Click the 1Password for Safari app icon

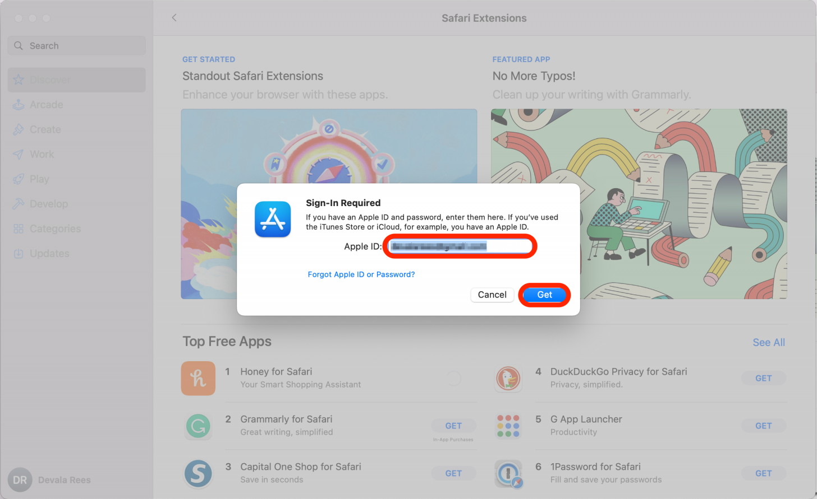tap(510, 474)
